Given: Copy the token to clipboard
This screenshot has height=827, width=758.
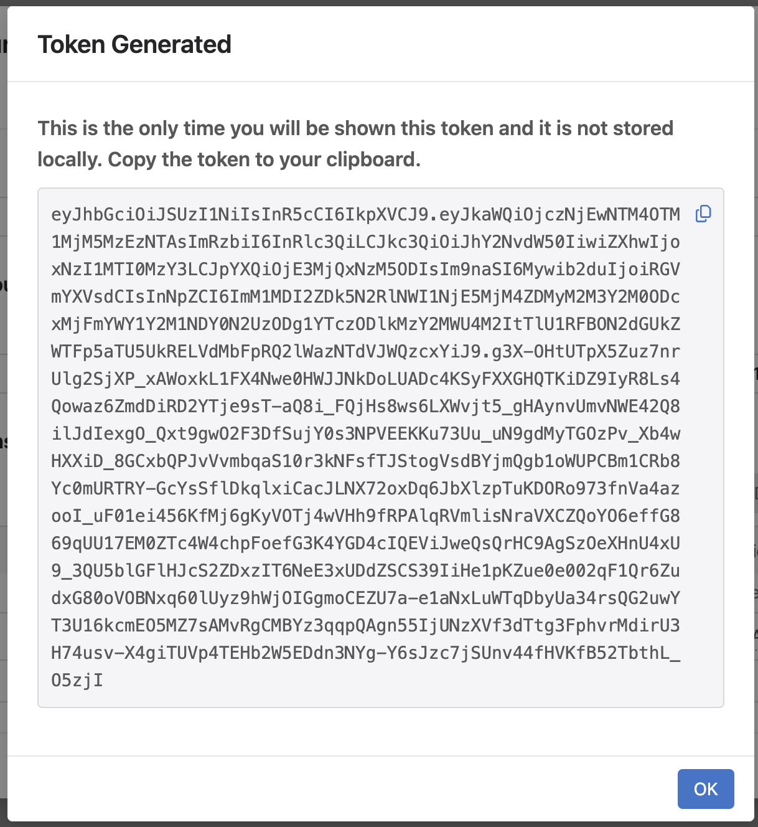Looking at the screenshot, I should pos(703,214).
